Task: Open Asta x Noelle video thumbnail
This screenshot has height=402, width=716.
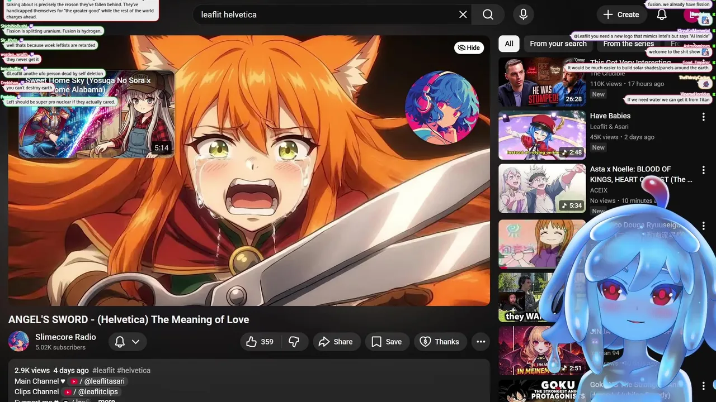Action: (542, 188)
